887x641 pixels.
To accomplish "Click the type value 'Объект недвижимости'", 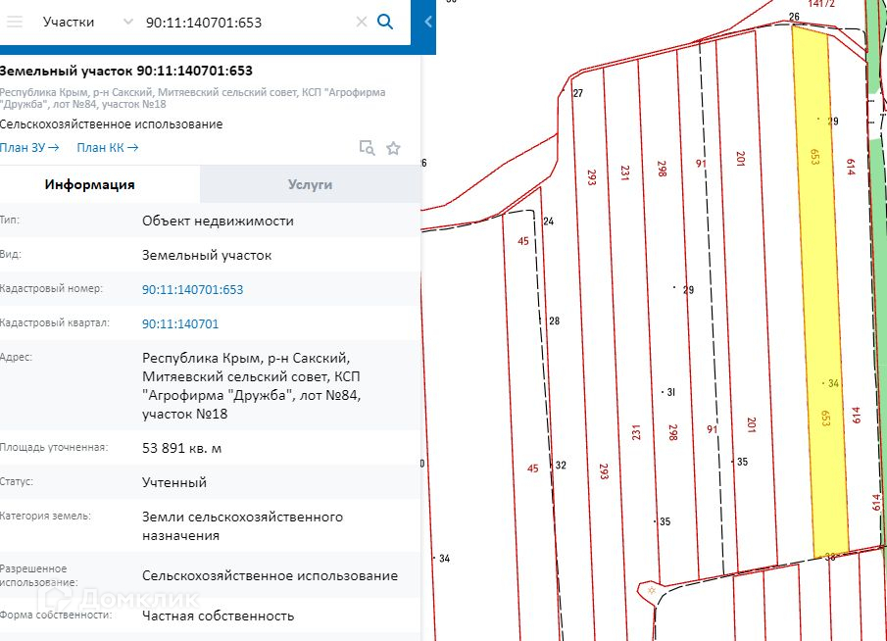I will [x=218, y=221].
